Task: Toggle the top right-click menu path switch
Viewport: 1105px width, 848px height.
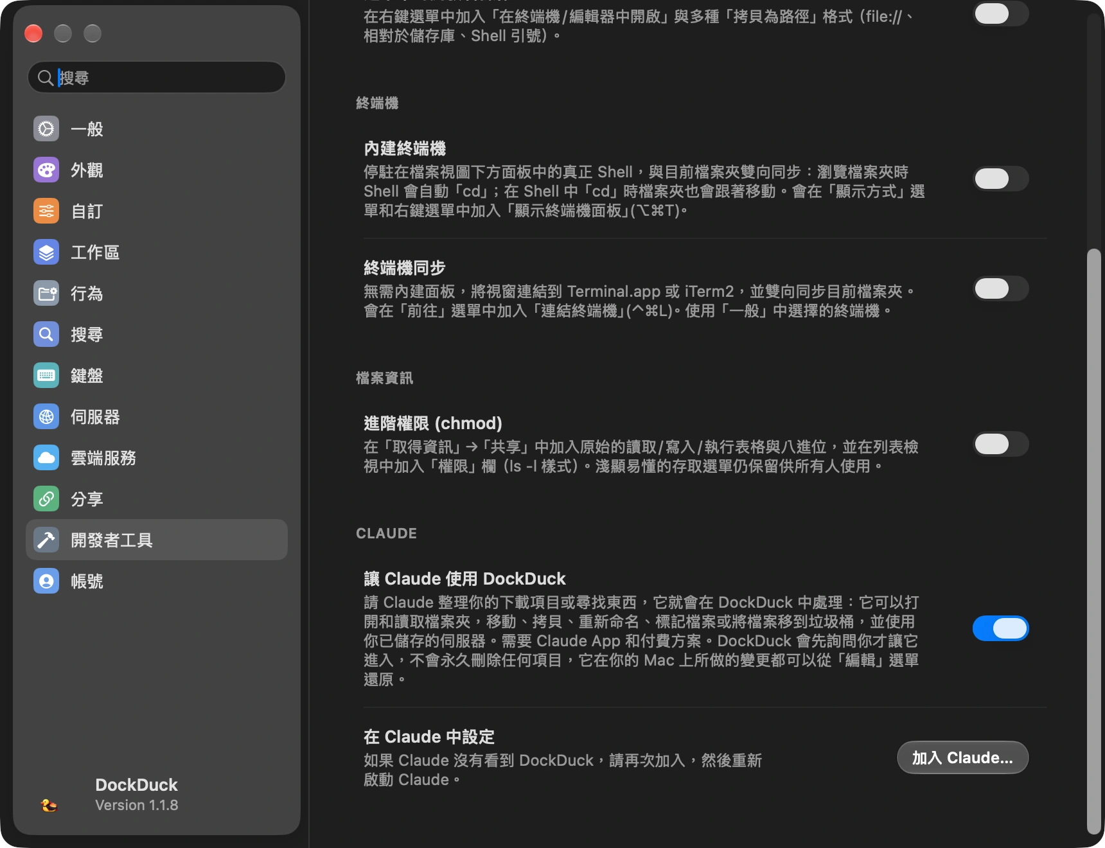Action: tap(1000, 13)
